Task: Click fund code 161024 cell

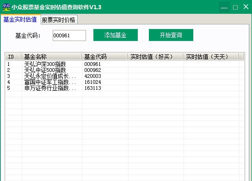Action: pyautogui.click(x=92, y=82)
